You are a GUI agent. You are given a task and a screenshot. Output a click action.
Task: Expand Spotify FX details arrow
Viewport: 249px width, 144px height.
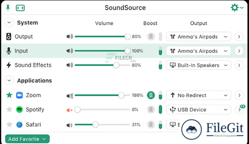[239, 109]
